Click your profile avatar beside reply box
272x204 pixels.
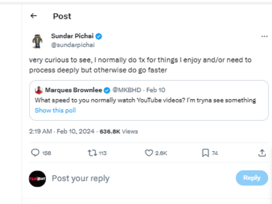pyautogui.click(x=37, y=178)
